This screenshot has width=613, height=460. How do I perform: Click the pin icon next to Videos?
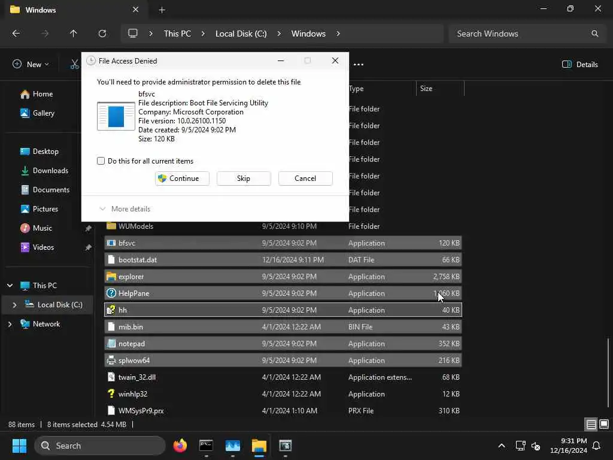[89, 247]
